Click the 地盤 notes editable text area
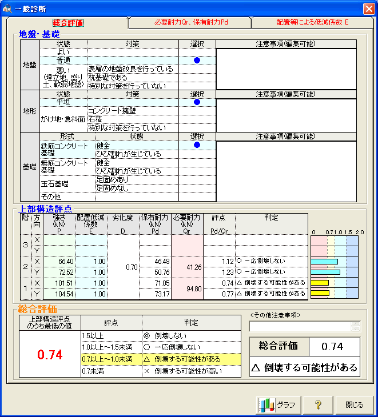 tap(286, 69)
